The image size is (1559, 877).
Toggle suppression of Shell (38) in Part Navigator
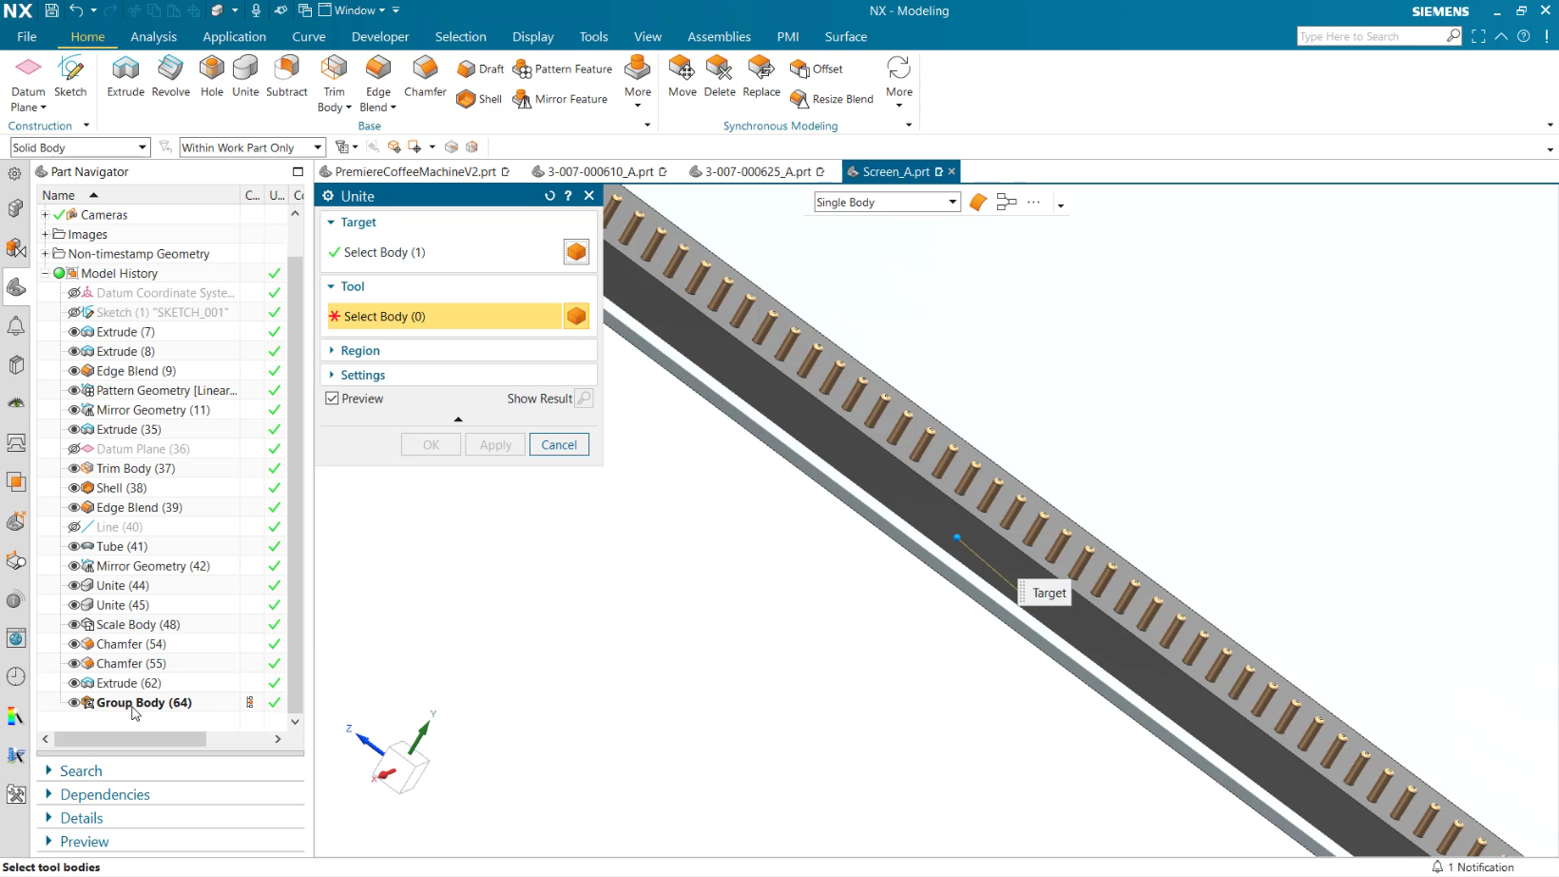point(274,487)
